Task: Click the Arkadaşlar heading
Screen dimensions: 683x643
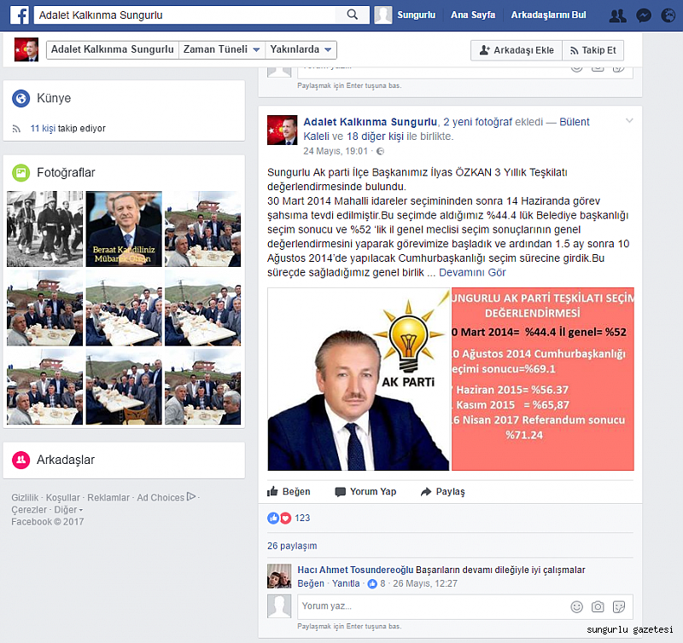Action: pos(66,460)
